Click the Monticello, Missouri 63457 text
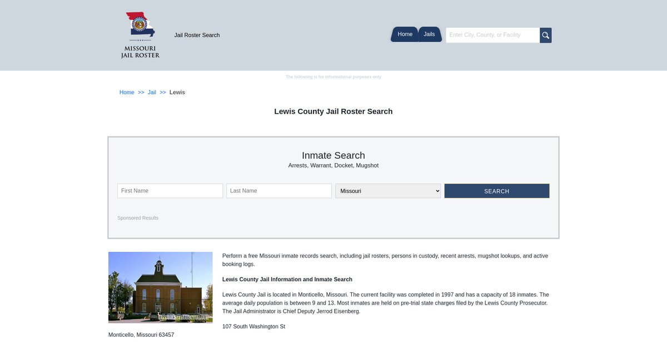Image resolution: width=667 pixels, height=344 pixels. 141,335
